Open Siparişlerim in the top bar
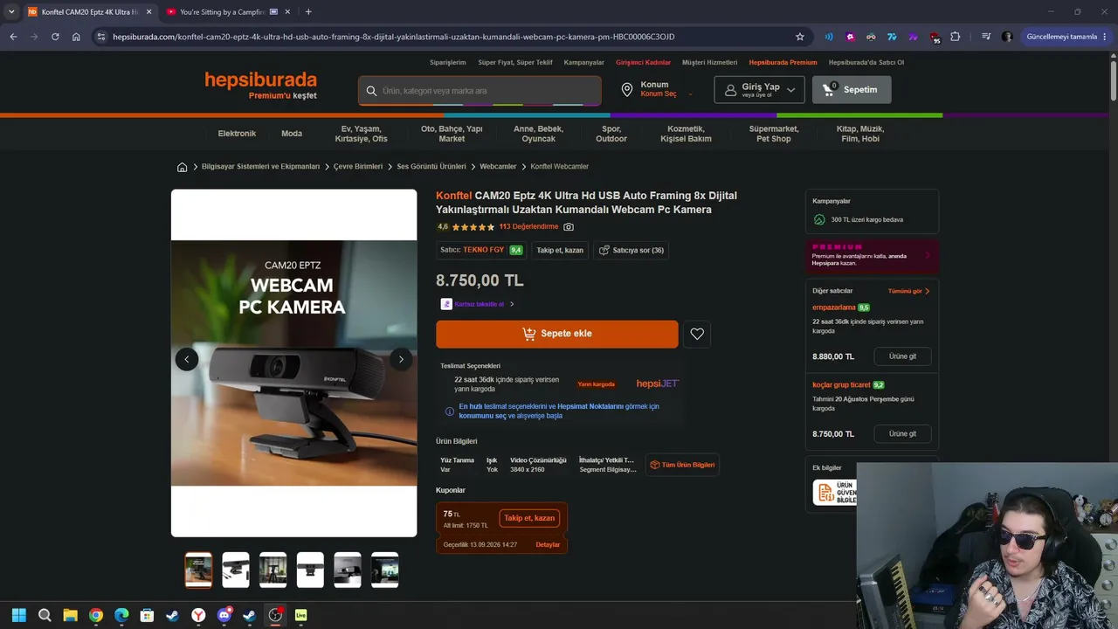This screenshot has height=629, width=1118. [448, 63]
